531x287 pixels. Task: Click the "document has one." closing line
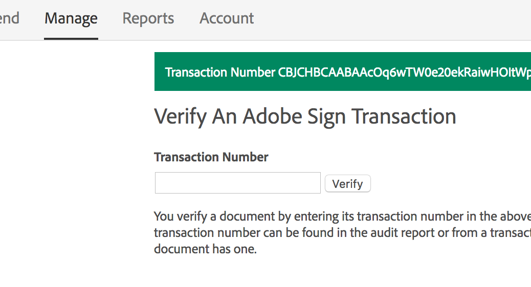pyautogui.click(x=205, y=250)
